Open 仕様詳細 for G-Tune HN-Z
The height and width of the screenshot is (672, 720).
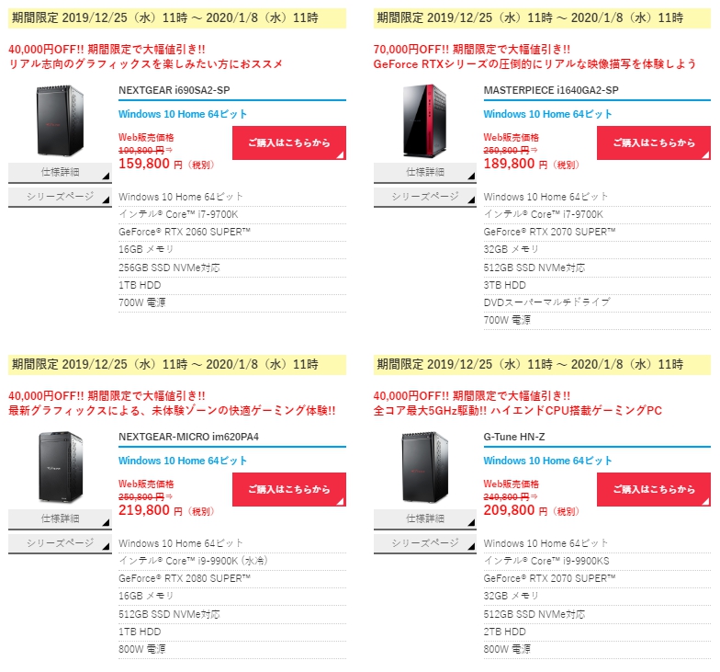coord(424,518)
